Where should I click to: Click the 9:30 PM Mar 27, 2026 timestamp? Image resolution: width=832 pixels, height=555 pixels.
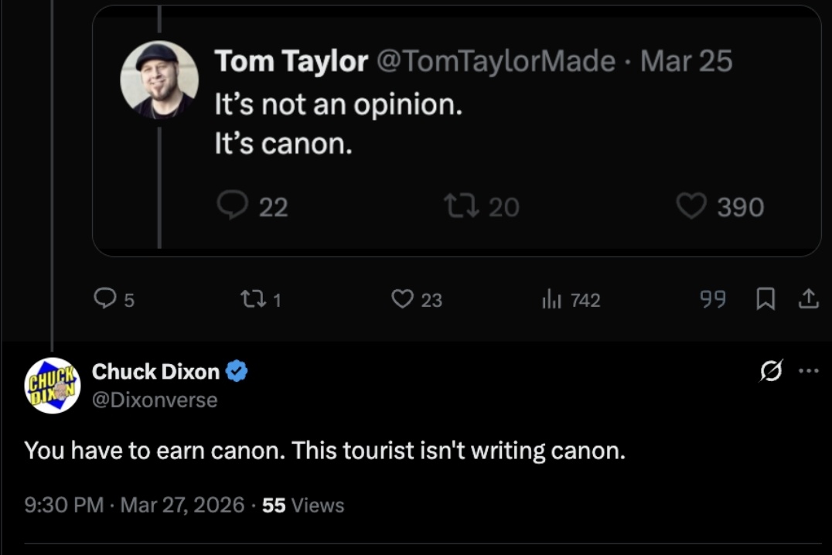click(135, 506)
